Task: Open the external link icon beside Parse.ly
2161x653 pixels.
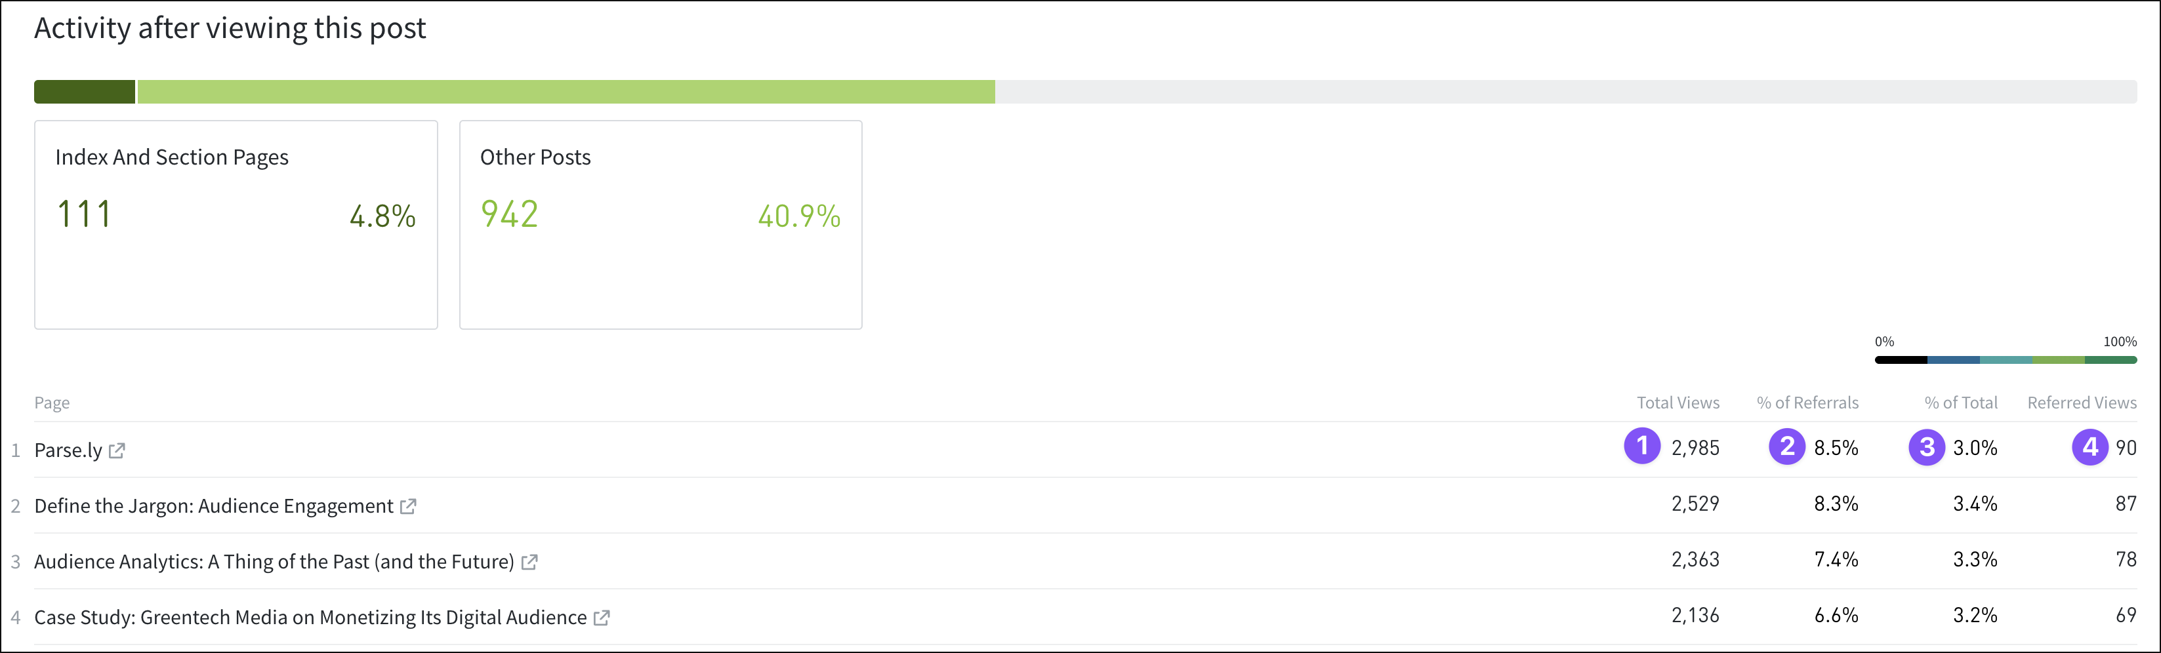Action: pos(117,451)
